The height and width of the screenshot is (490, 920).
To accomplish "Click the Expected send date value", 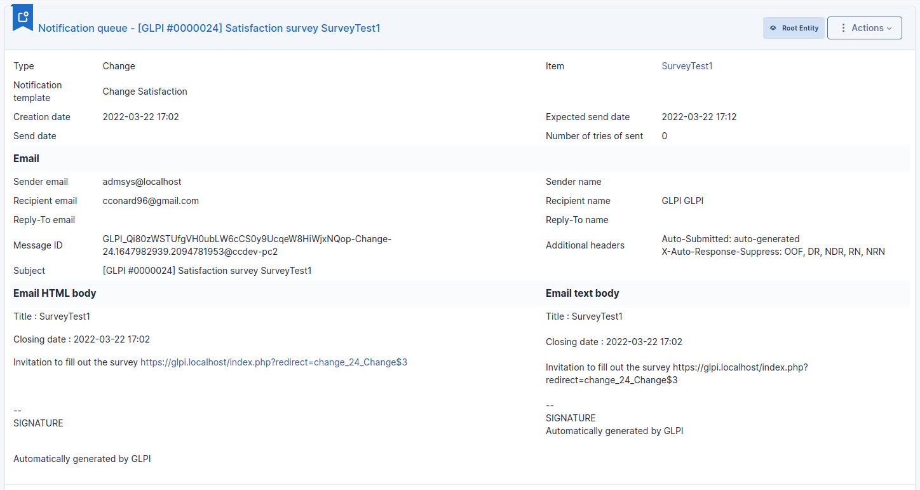I will tap(699, 117).
